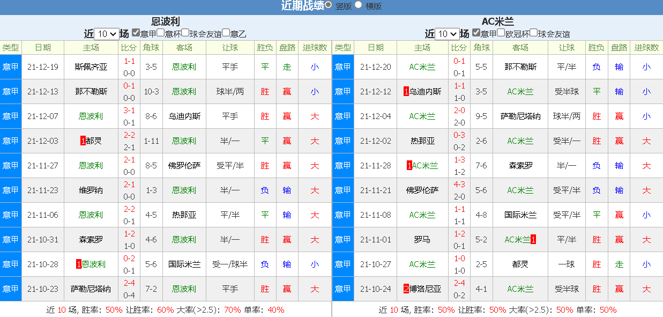Open away team 乌迪内斯 on 21-12-07 row

184,116
